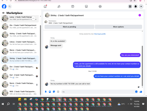Open the sticker picker icon
This screenshot has height=111, width=147.
[54, 92]
